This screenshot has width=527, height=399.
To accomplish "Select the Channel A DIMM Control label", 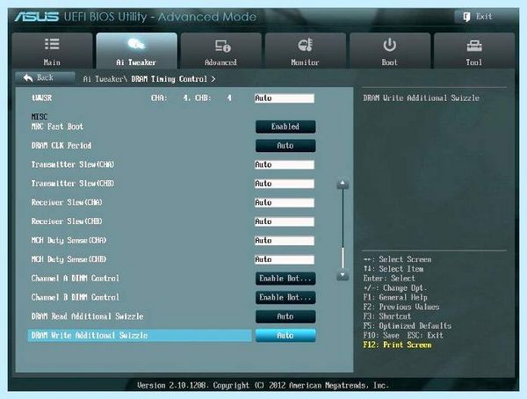I will (x=75, y=279).
